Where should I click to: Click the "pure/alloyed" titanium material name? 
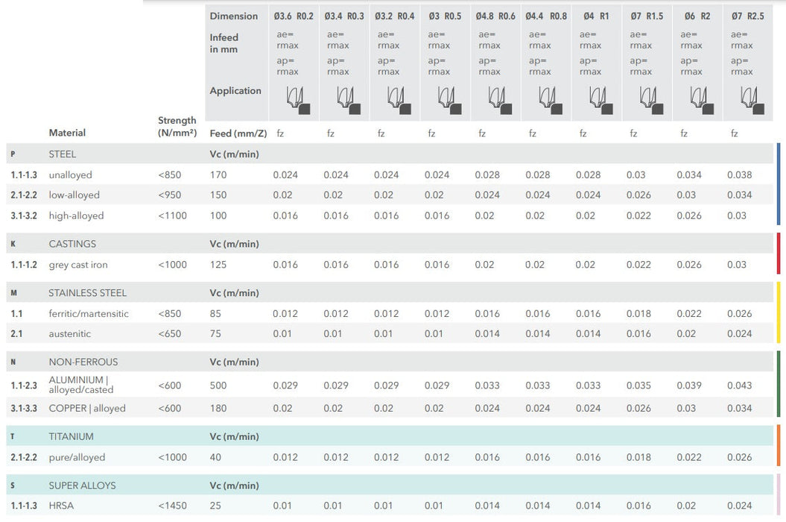tap(77, 458)
